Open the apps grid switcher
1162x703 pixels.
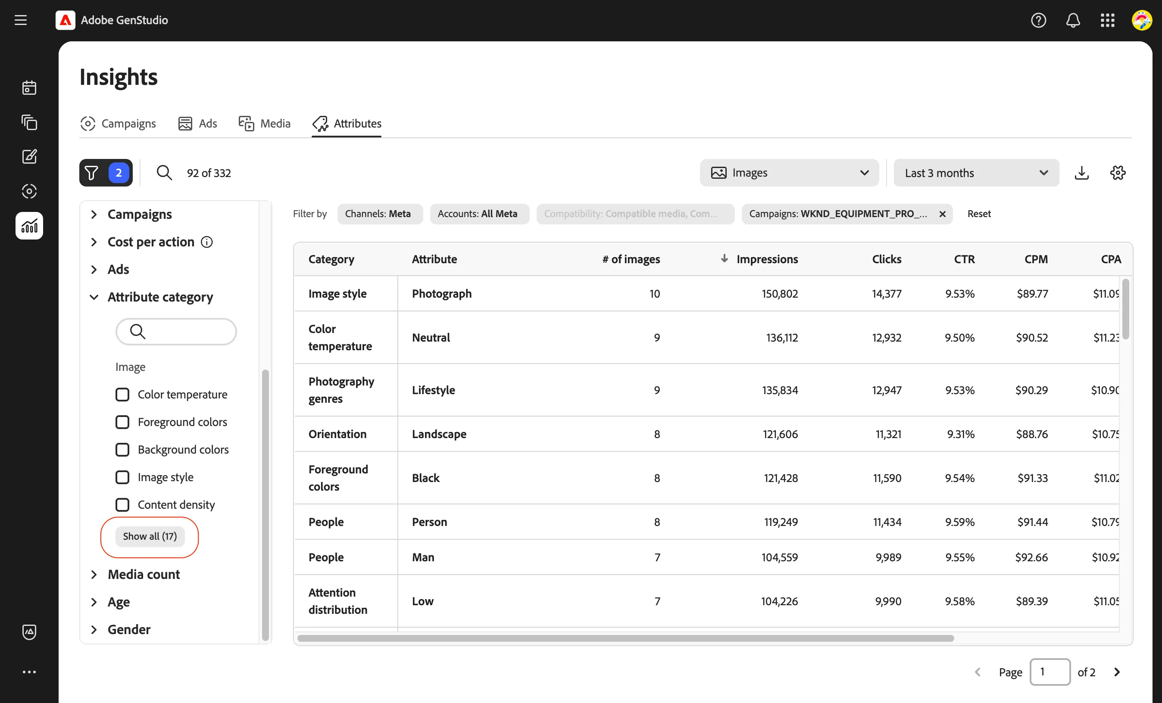[1107, 20]
